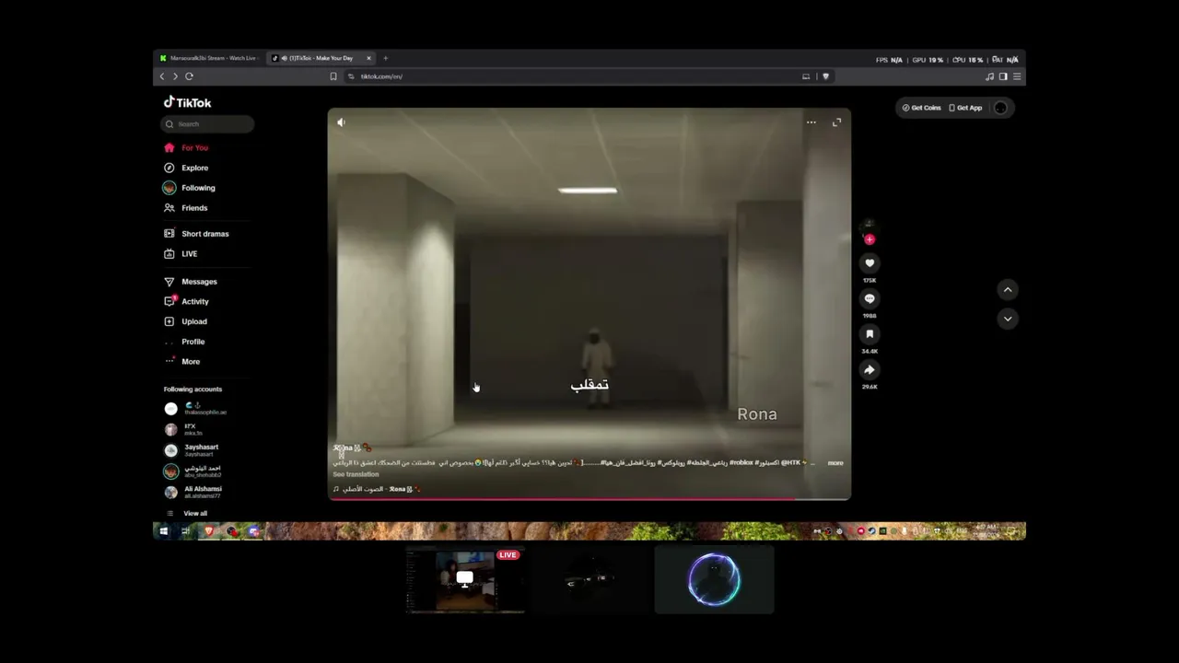Open the first following account in the list
Viewport: 1179px width, 663px height.
pyautogui.click(x=195, y=408)
